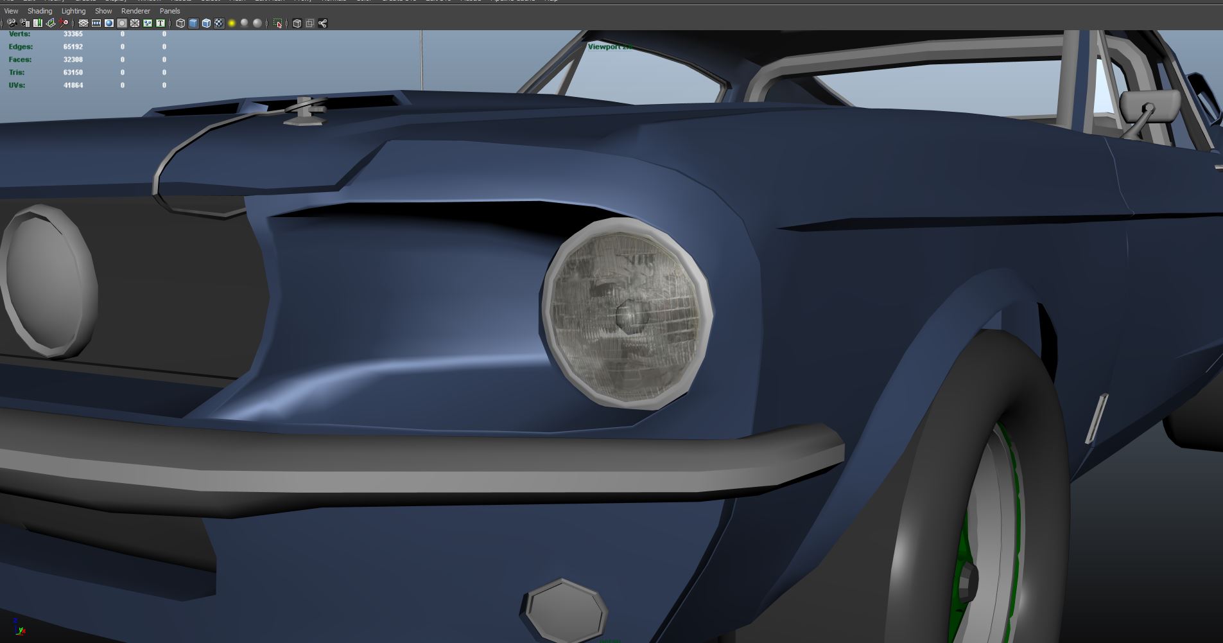
Task: Toggle the Field Chart icon
Action: coord(135,23)
